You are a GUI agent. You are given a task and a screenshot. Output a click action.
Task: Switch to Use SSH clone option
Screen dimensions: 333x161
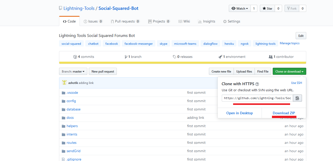click(x=296, y=83)
